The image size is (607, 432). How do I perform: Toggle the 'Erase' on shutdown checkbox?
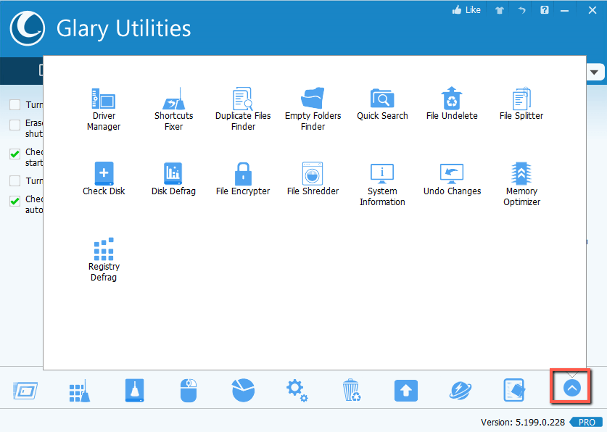(x=15, y=125)
